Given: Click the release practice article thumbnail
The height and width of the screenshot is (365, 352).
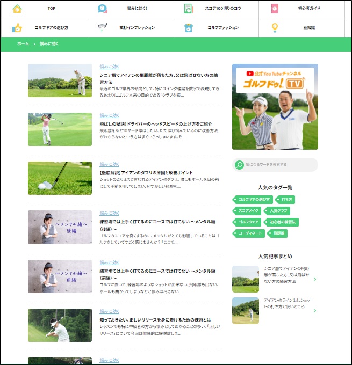Looking at the screenshot, I should coord(60,325).
